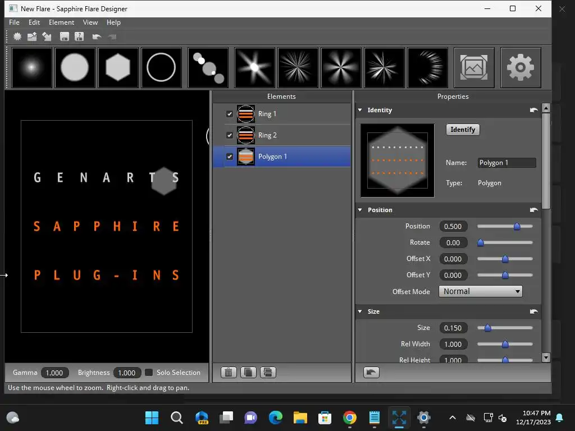Toggle the Ring 2 visibility checkbox
This screenshot has width=575, height=431.
[x=230, y=135]
